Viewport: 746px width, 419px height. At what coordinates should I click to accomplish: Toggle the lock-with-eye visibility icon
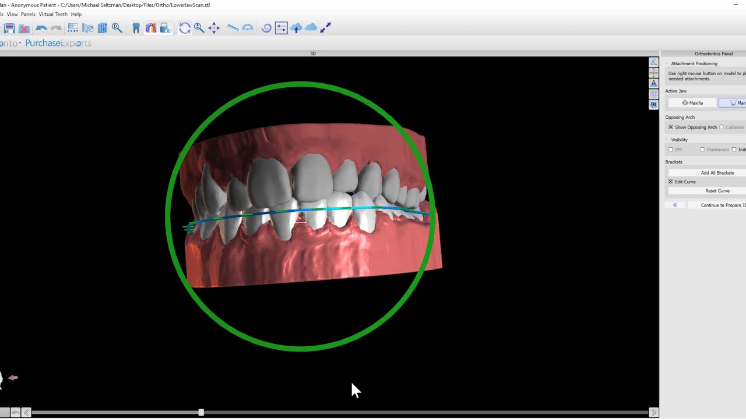coord(165,28)
